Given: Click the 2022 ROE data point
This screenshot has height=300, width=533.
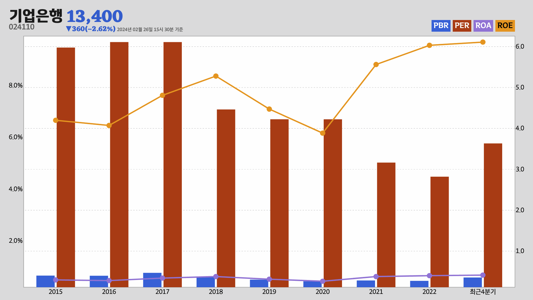Looking at the screenshot, I should coord(429,45).
